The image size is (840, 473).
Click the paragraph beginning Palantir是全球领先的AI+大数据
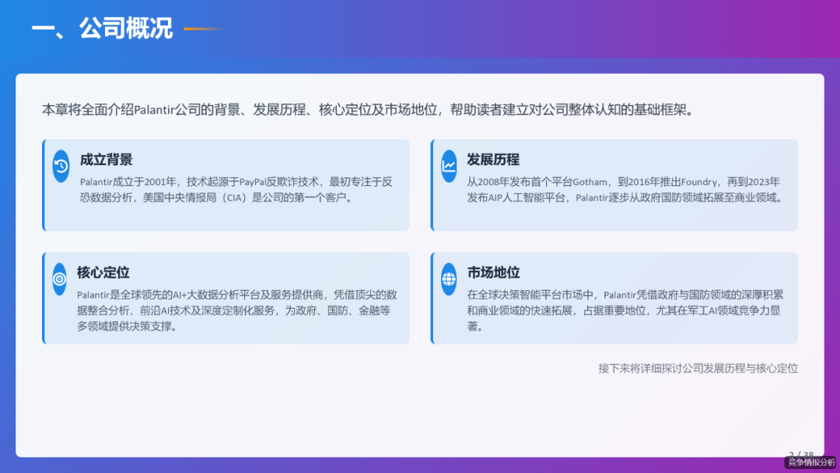(x=236, y=310)
